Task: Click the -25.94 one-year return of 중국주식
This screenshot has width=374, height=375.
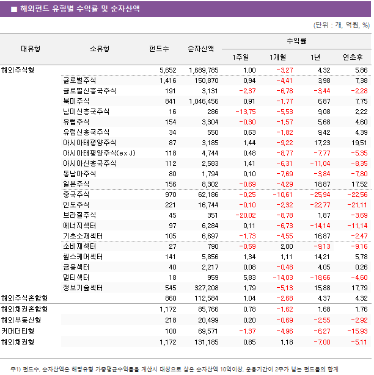Action: click(320, 195)
